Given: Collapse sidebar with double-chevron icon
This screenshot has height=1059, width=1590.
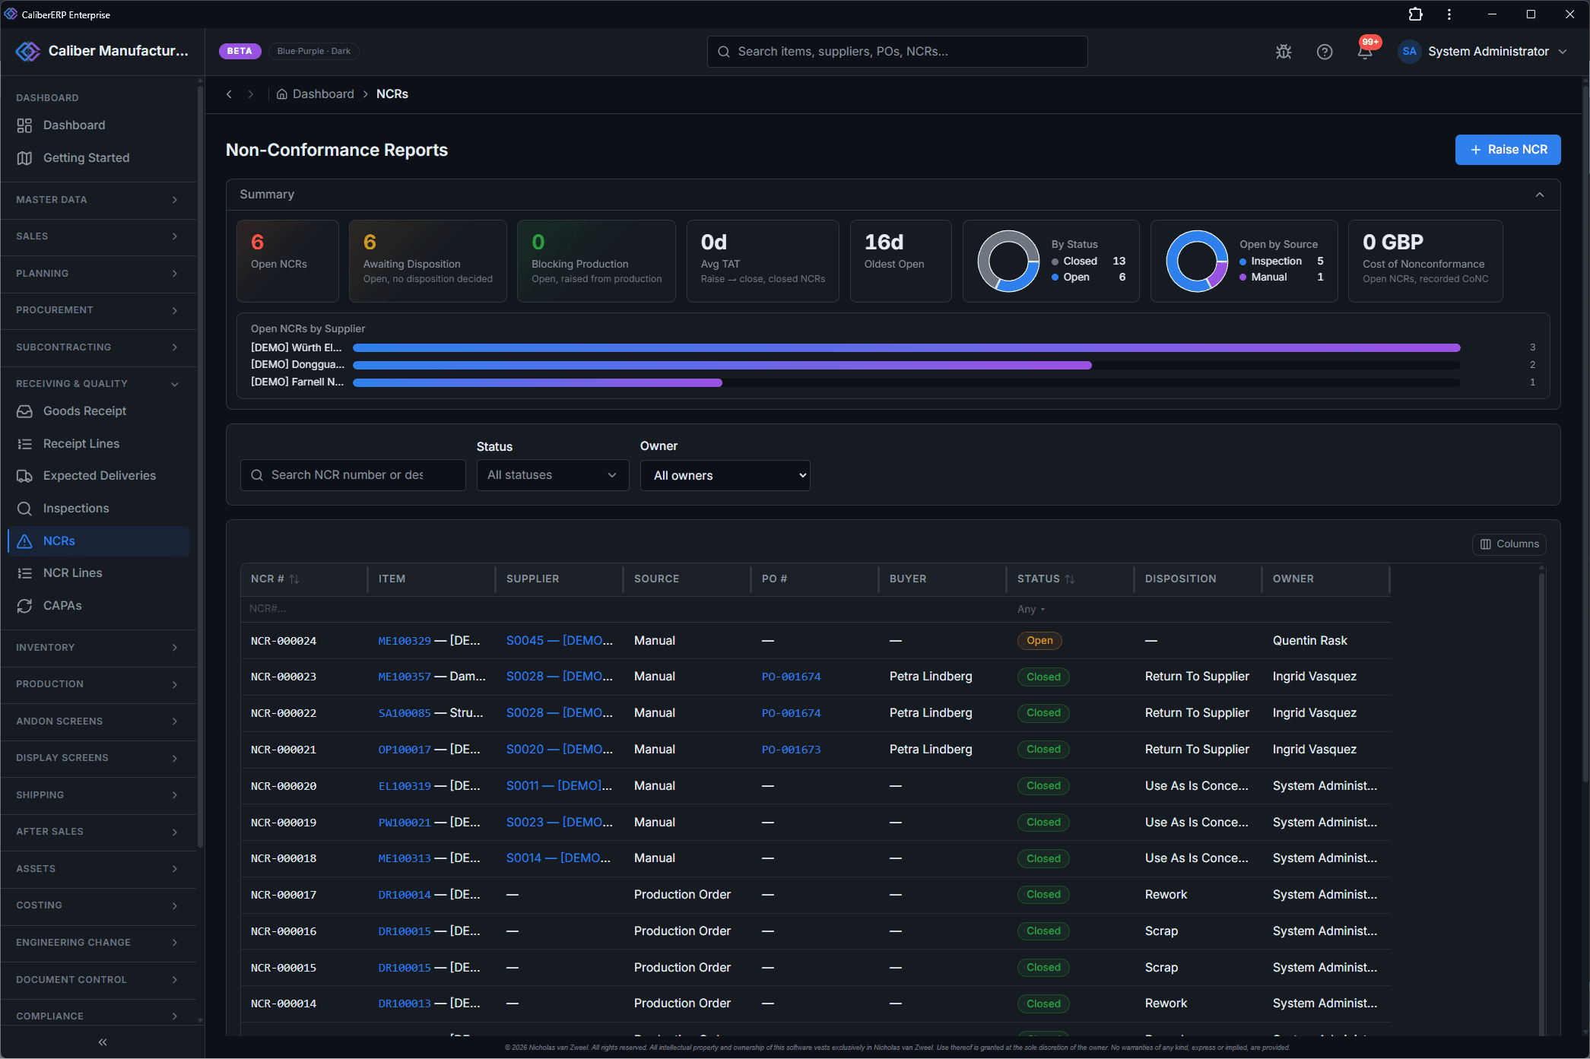Looking at the screenshot, I should [x=103, y=1042].
